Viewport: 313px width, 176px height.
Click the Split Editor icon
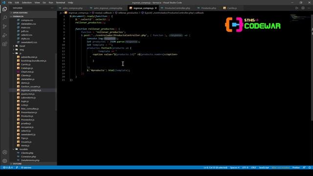tap(303, 8)
